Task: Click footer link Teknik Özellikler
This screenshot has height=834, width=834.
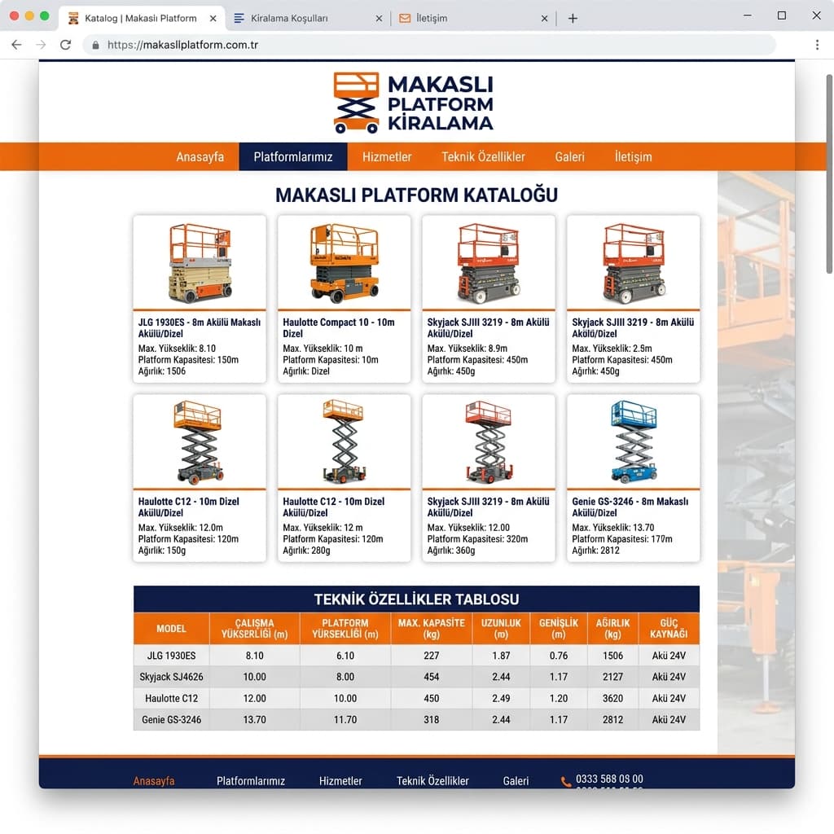Action: coord(432,781)
